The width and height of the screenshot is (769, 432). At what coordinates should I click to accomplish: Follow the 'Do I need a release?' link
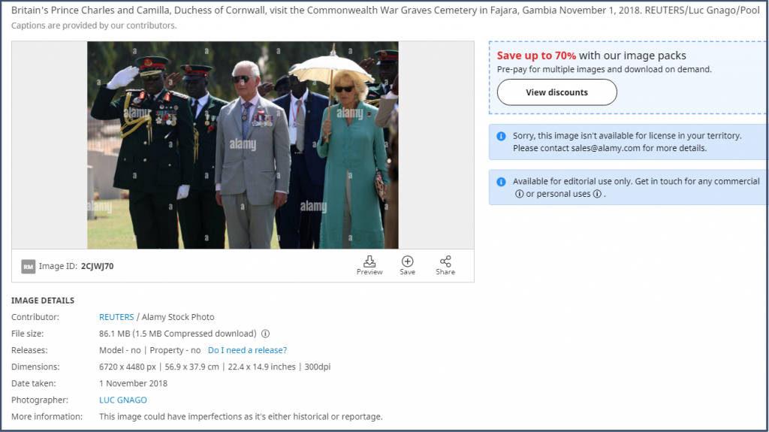pos(247,350)
